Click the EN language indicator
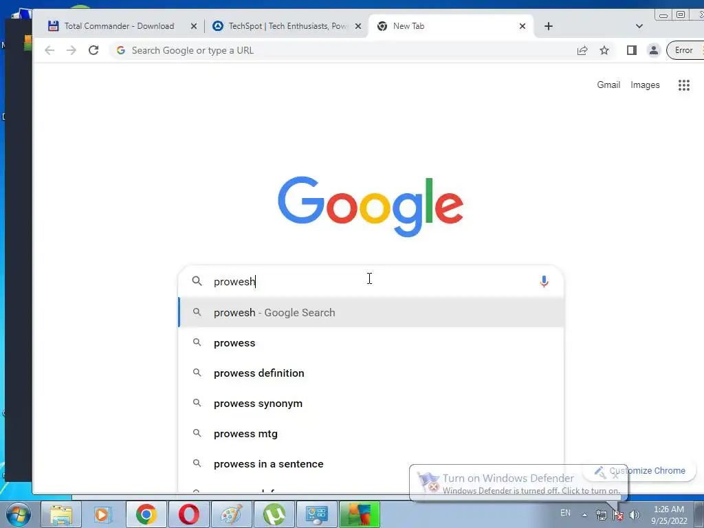 [x=565, y=513]
